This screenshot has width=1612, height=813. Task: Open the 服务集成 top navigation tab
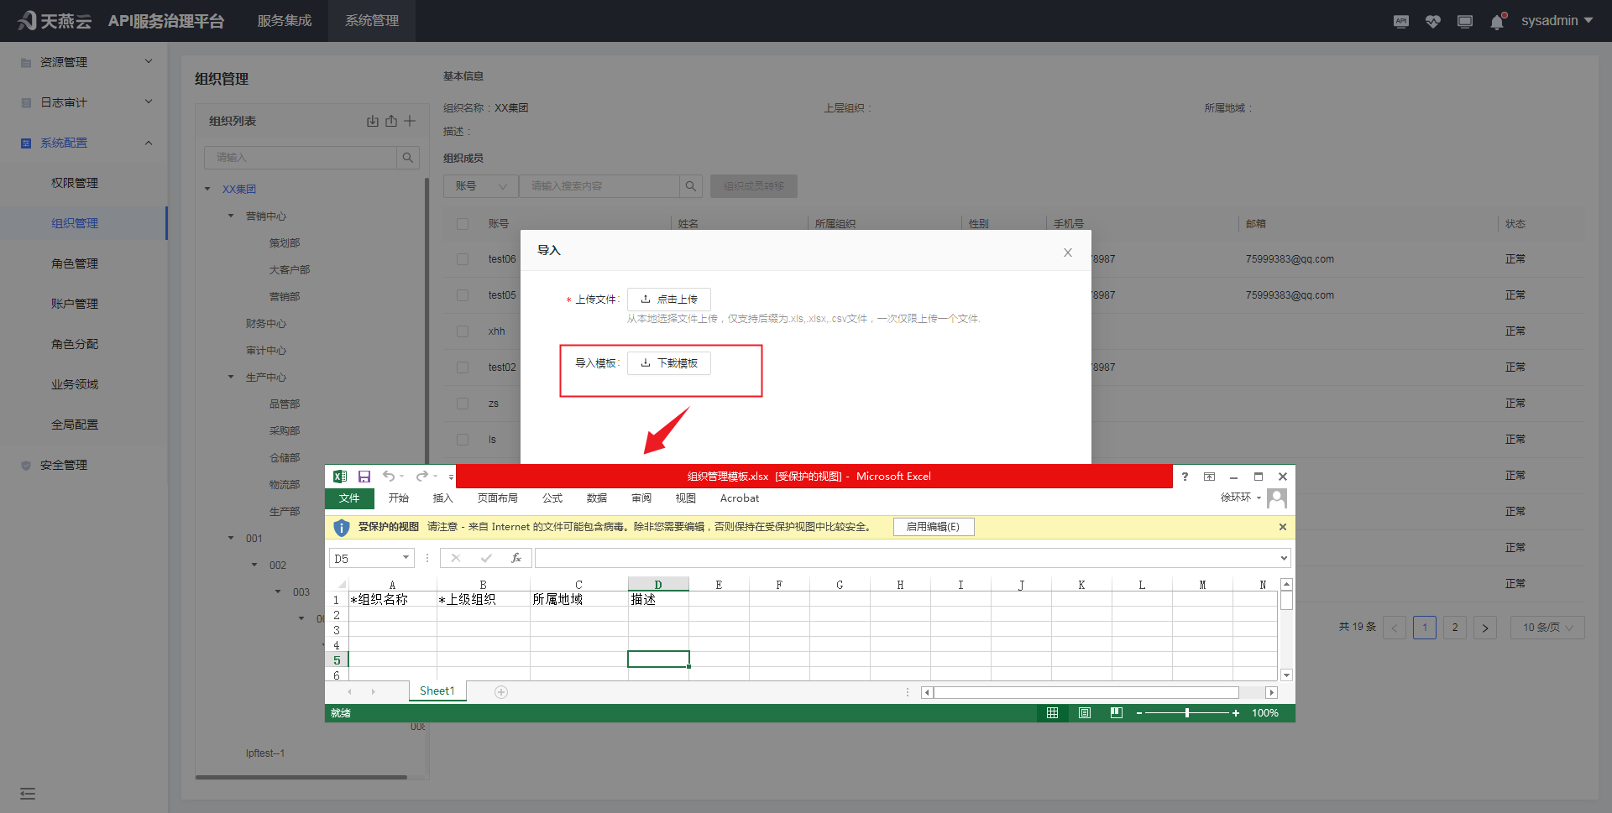coord(285,21)
